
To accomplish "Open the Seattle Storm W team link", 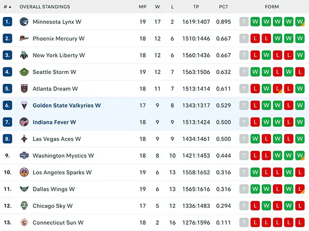I will pos(54,72).
